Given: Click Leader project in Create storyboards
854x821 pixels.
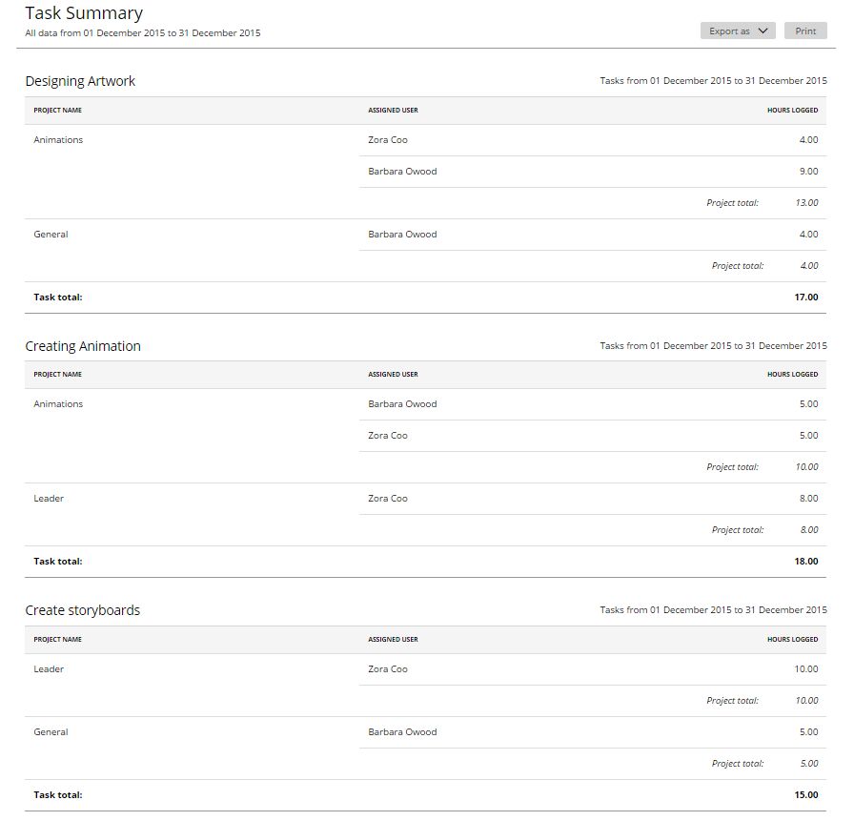Looking at the screenshot, I should point(49,669).
